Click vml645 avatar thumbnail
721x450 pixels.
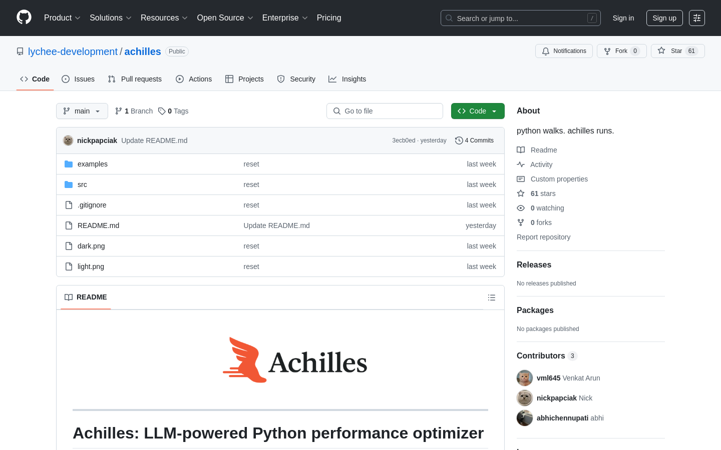(525, 378)
